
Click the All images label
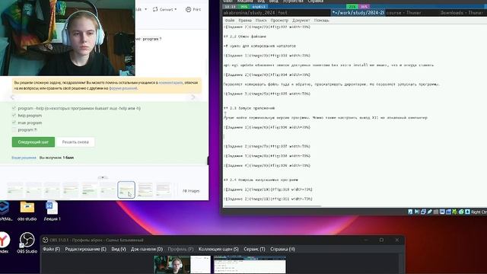(x=191, y=191)
